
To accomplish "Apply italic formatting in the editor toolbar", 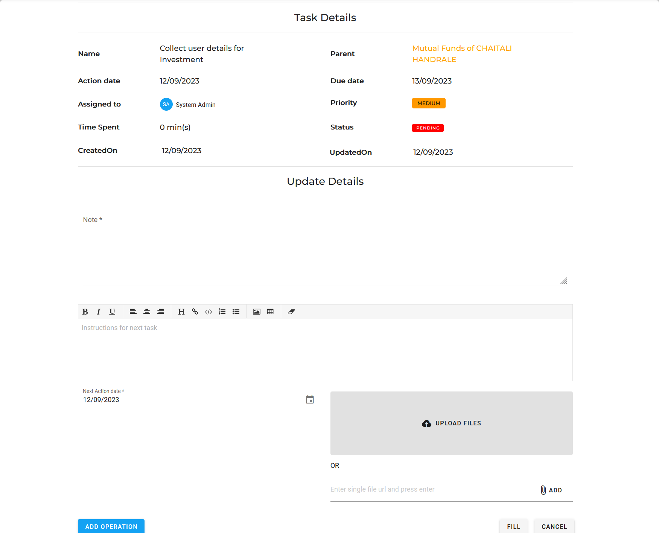I will pos(99,312).
